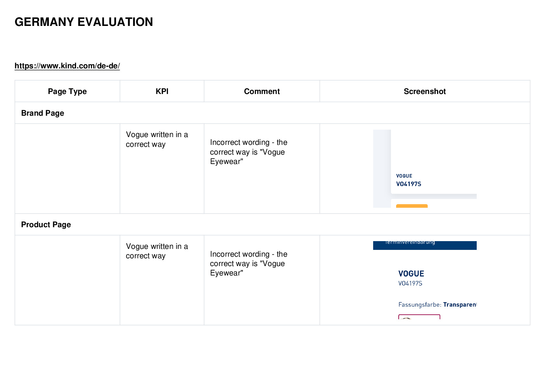The width and height of the screenshot is (545, 386).
Task: Click the GERMANY EVALUATION title
Action: coord(84,22)
